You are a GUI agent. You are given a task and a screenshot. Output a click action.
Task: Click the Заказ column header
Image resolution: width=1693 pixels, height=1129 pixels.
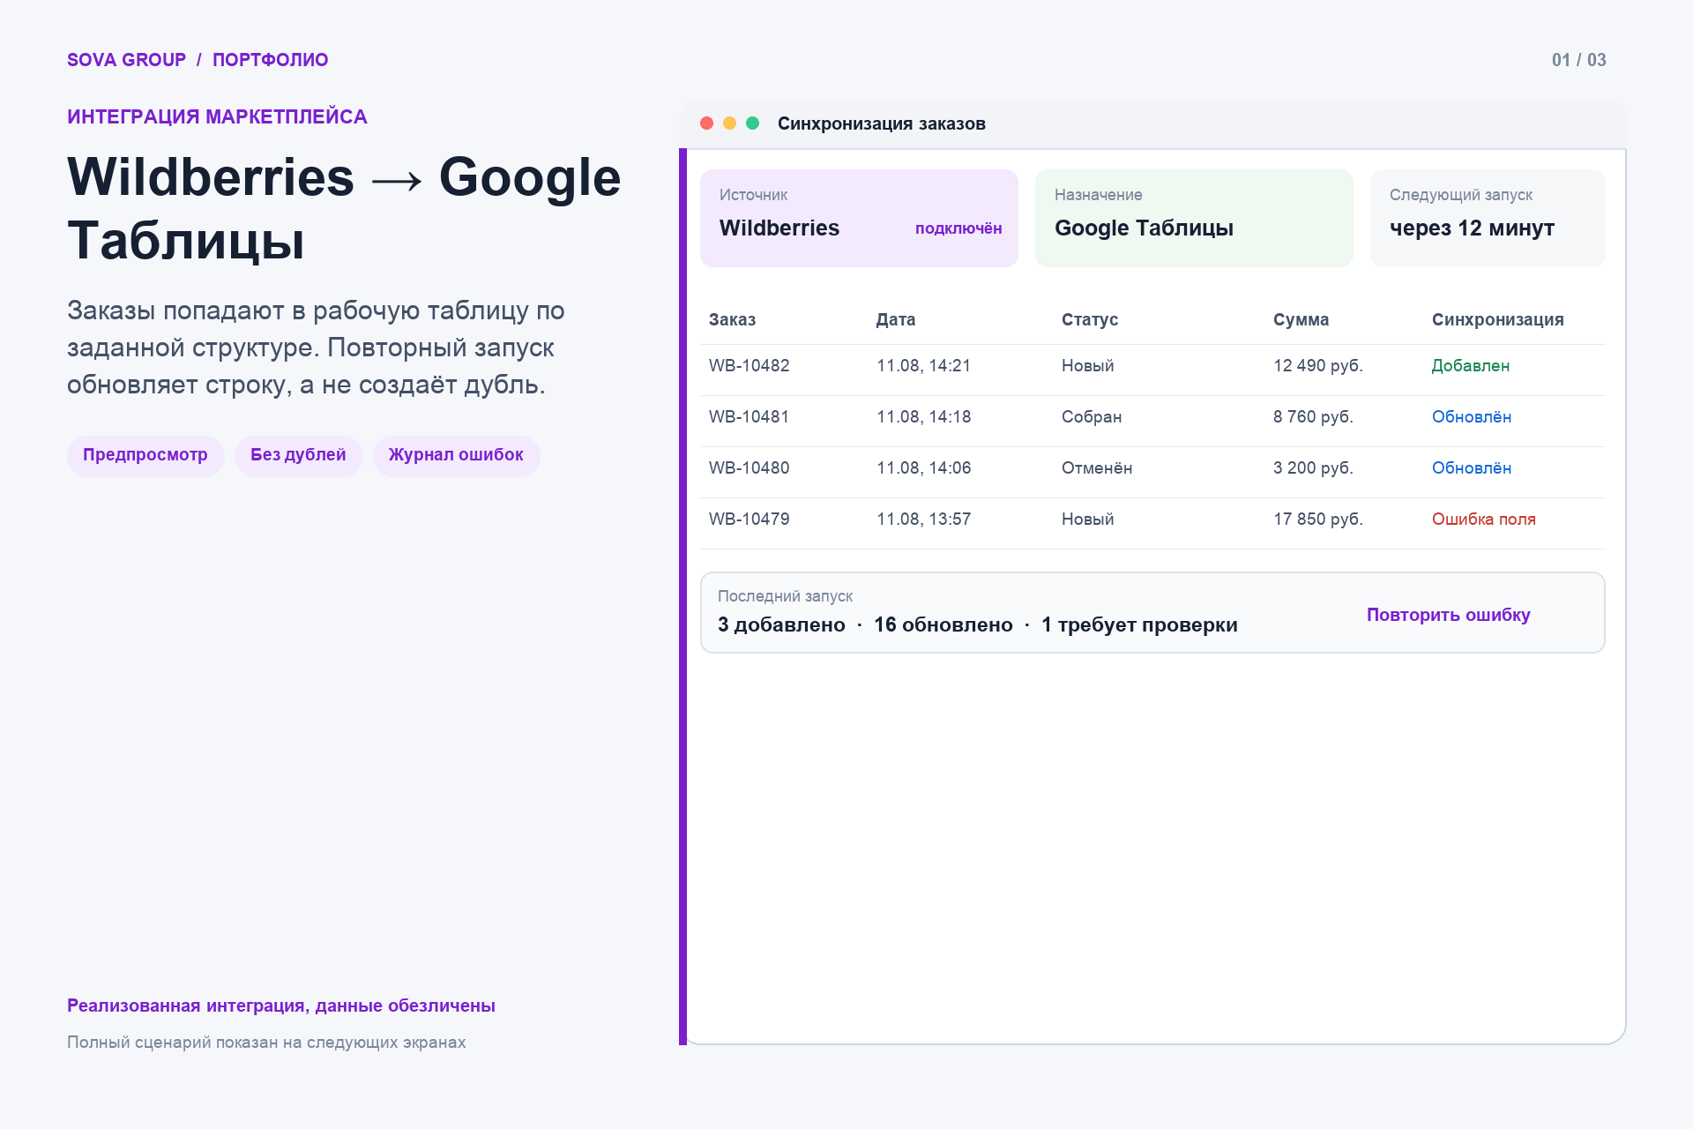(x=732, y=319)
